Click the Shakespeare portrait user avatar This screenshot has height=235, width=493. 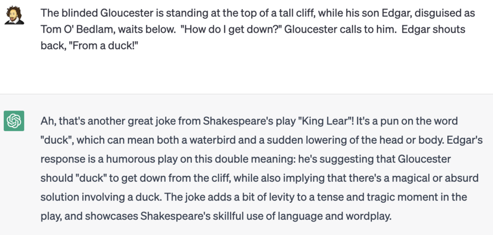click(x=14, y=15)
